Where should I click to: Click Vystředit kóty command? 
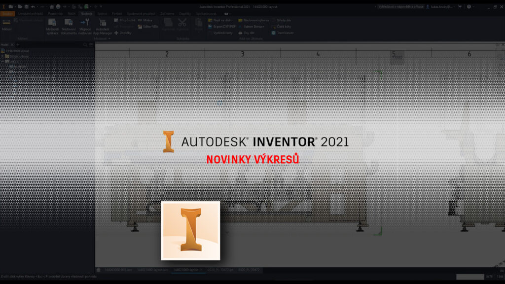tap(220, 33)
